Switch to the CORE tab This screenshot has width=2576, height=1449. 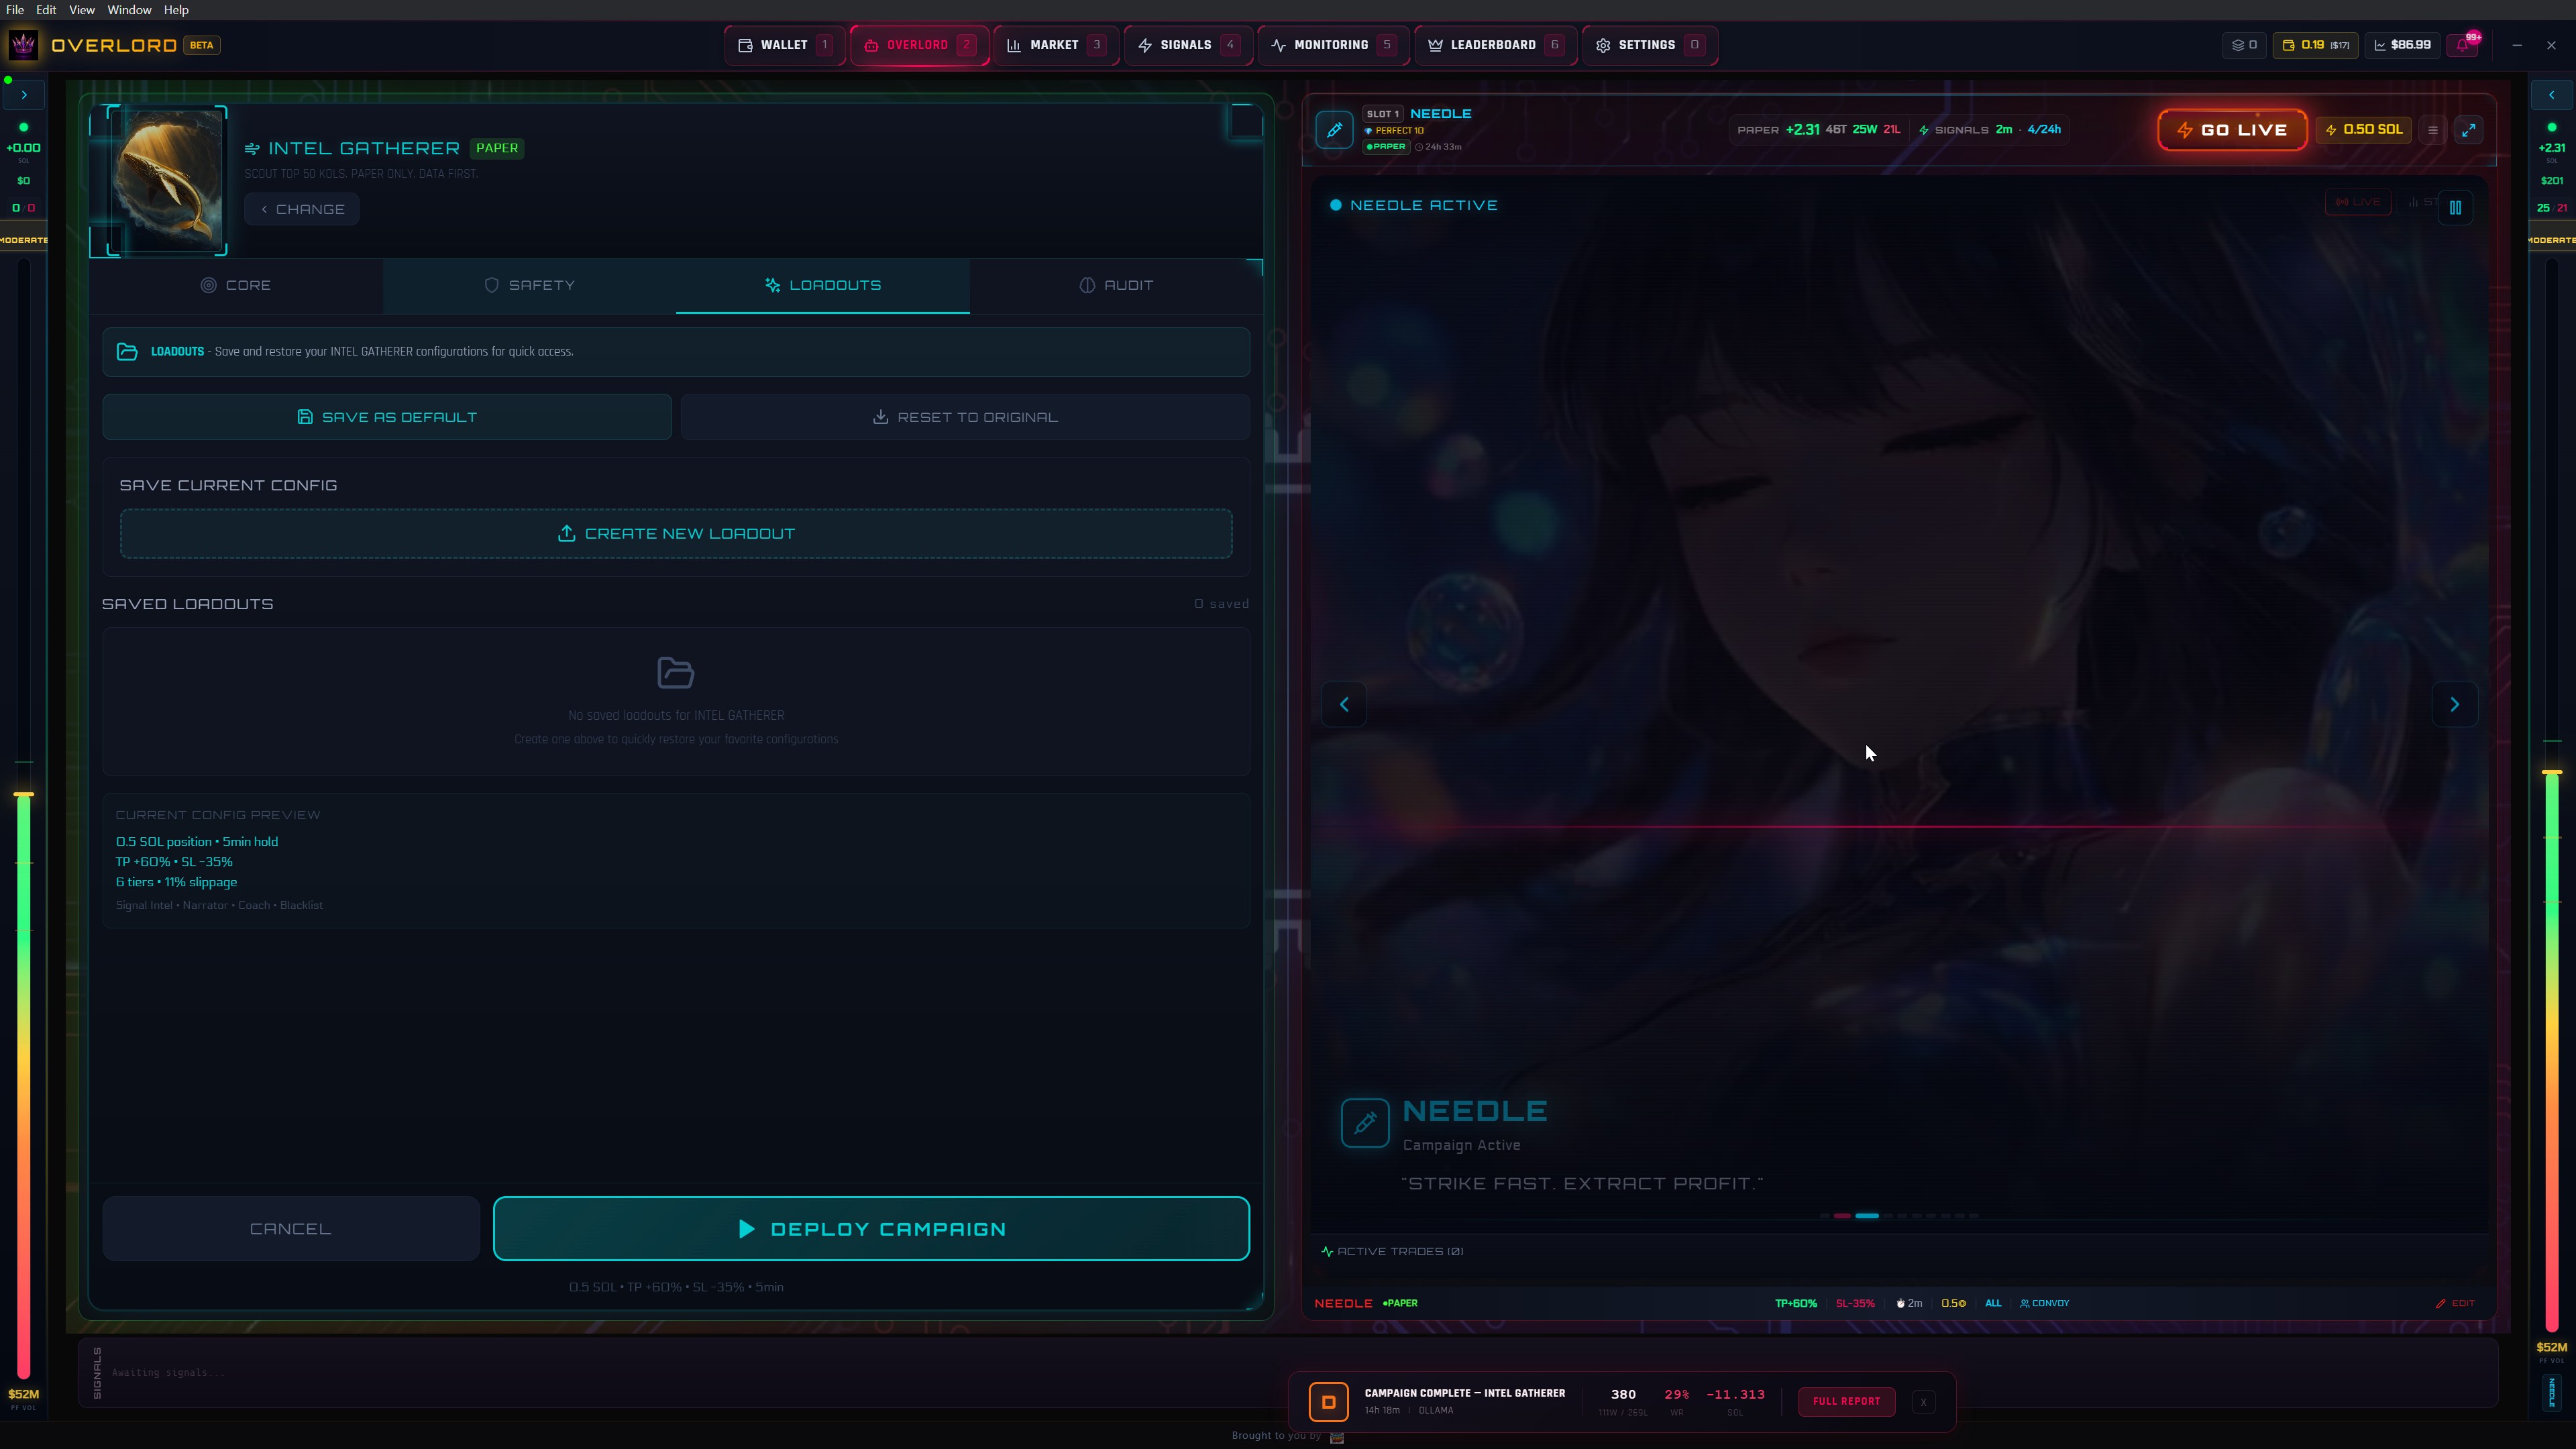(x=236, y=286)
